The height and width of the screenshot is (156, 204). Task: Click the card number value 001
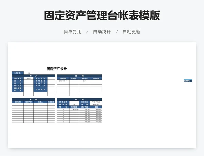pyautogui.click(x=29, y=73)
